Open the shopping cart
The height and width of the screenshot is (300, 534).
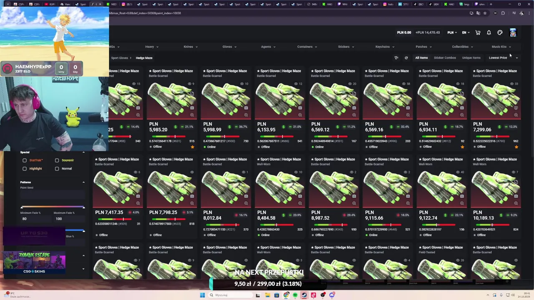pyautogui.click(x=478, y=32)
